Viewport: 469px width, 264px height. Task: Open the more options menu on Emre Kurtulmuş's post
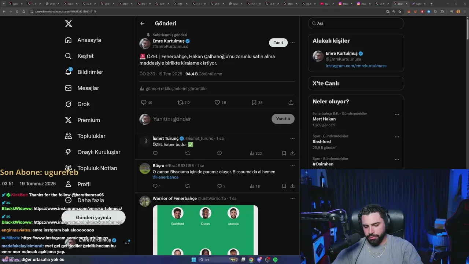292,43
